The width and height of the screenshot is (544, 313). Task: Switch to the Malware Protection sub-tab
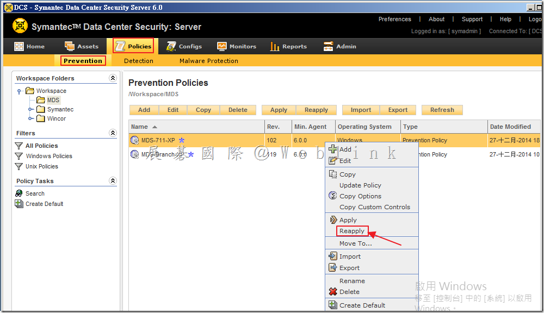pos(208,61)
